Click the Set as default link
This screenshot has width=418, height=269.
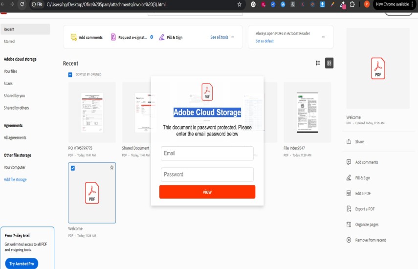[264, 41]
